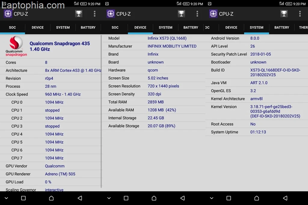Click the SOC panel's vertical scrollbar
The height and width of the screenshot is (205, 308).
[x=101, y=111]
